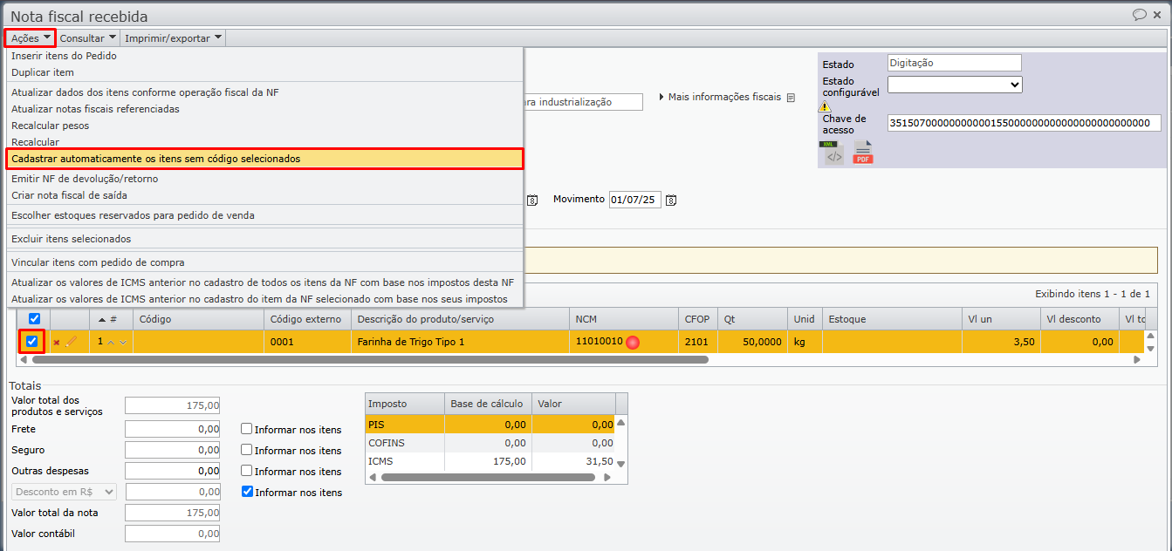Screen dimensions: 1172x551
Task: Click the note icon beside Mais informações fiscais
Action: pyautogui.click(x=791, y=98)
